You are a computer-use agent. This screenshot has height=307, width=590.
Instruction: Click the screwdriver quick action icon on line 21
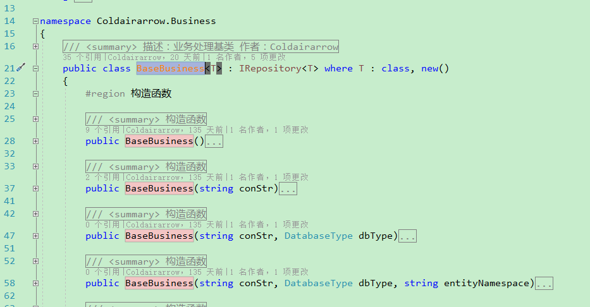[22, 67]
